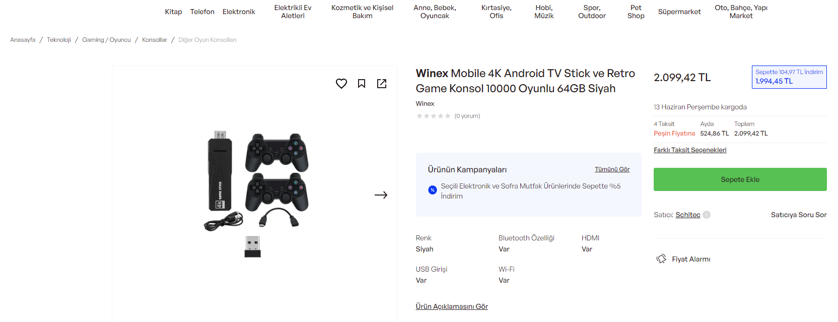838x322 pixels.
Task: Open the Kitap category menu
Action: 173,12
